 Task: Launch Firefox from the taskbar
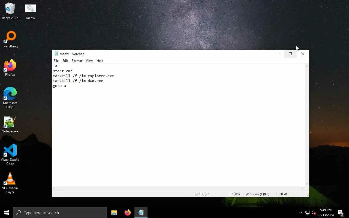point(127,213)
